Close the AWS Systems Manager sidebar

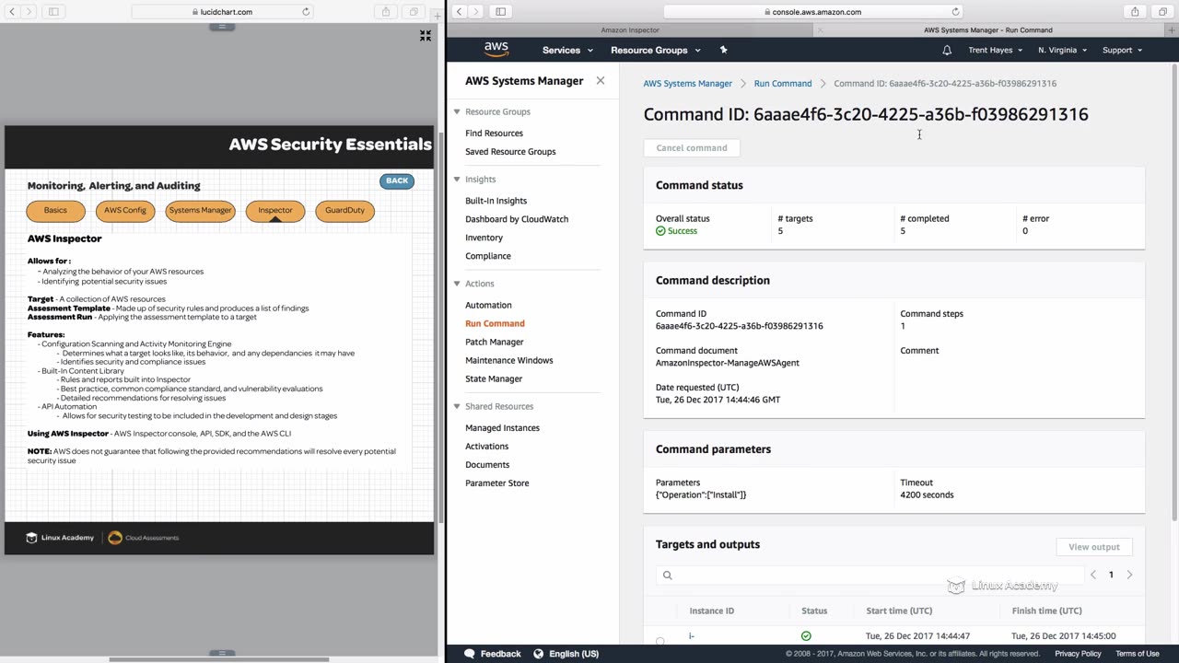click(601, 81)
